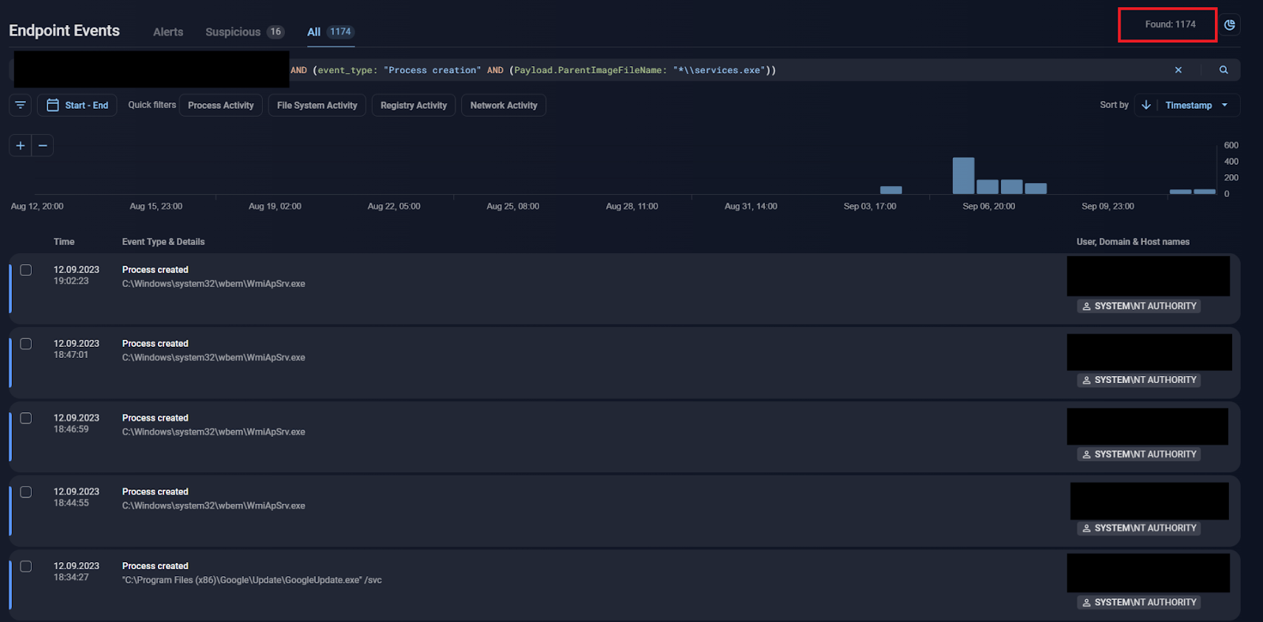Screen dimensions: 1263x622
Task: Open the chart view icon beside Found count
Action: (1229, 24)
